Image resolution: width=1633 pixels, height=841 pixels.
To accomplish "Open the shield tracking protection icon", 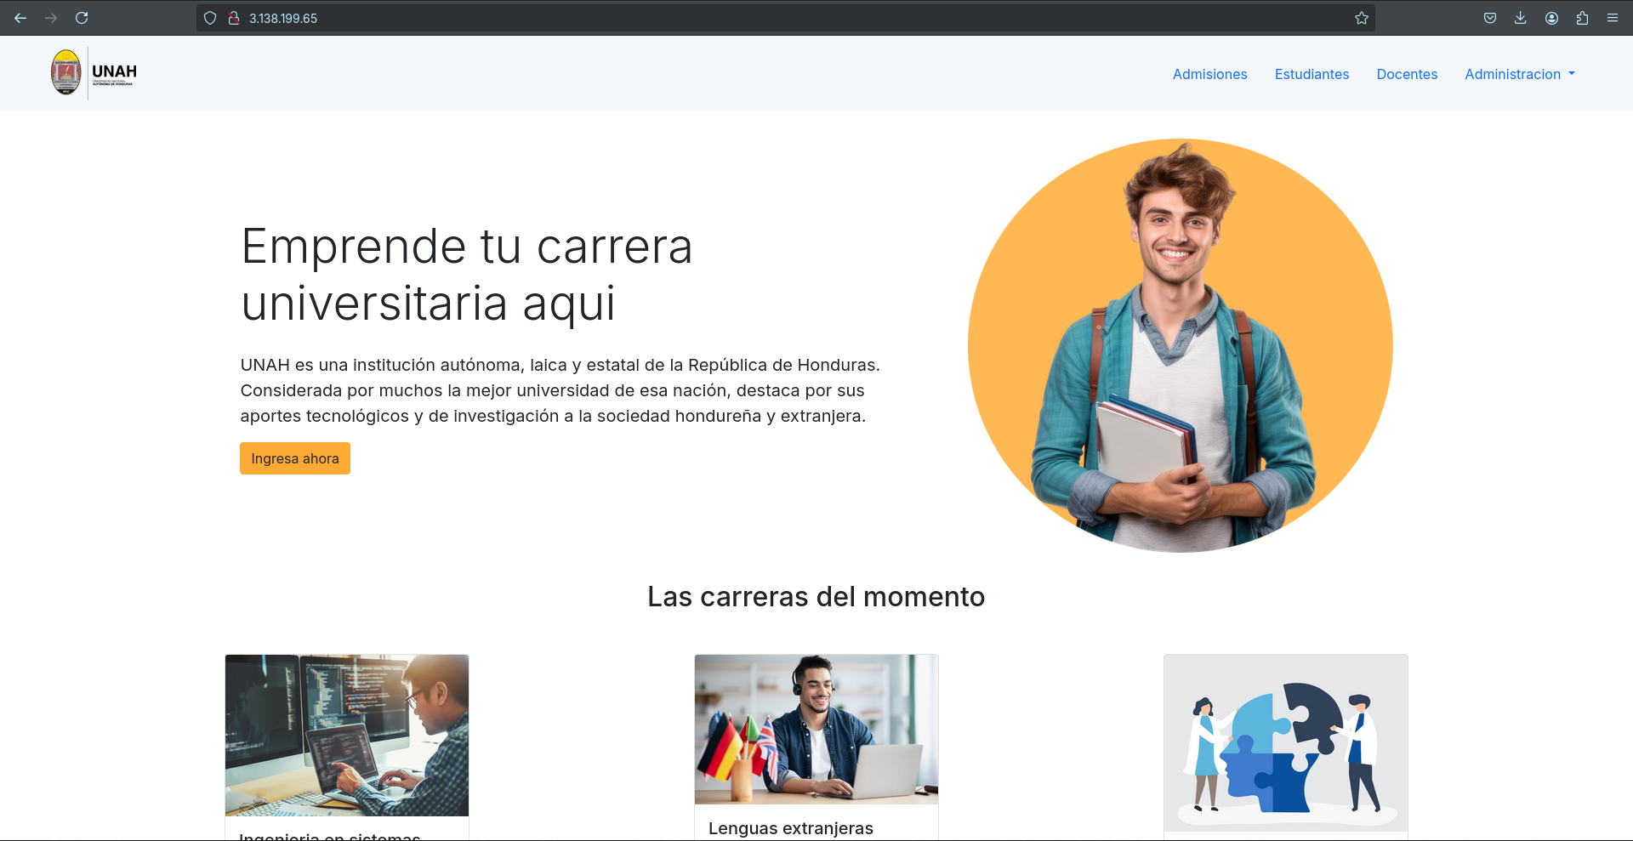I will (210, 18).
